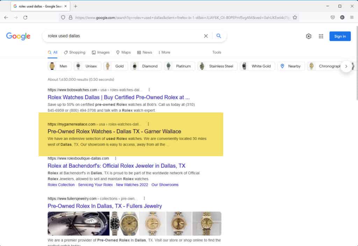This screenshot has width=358, height=246.
Task: Open the rolexboutique-dallas result options dots
Action: pos(115,158)
